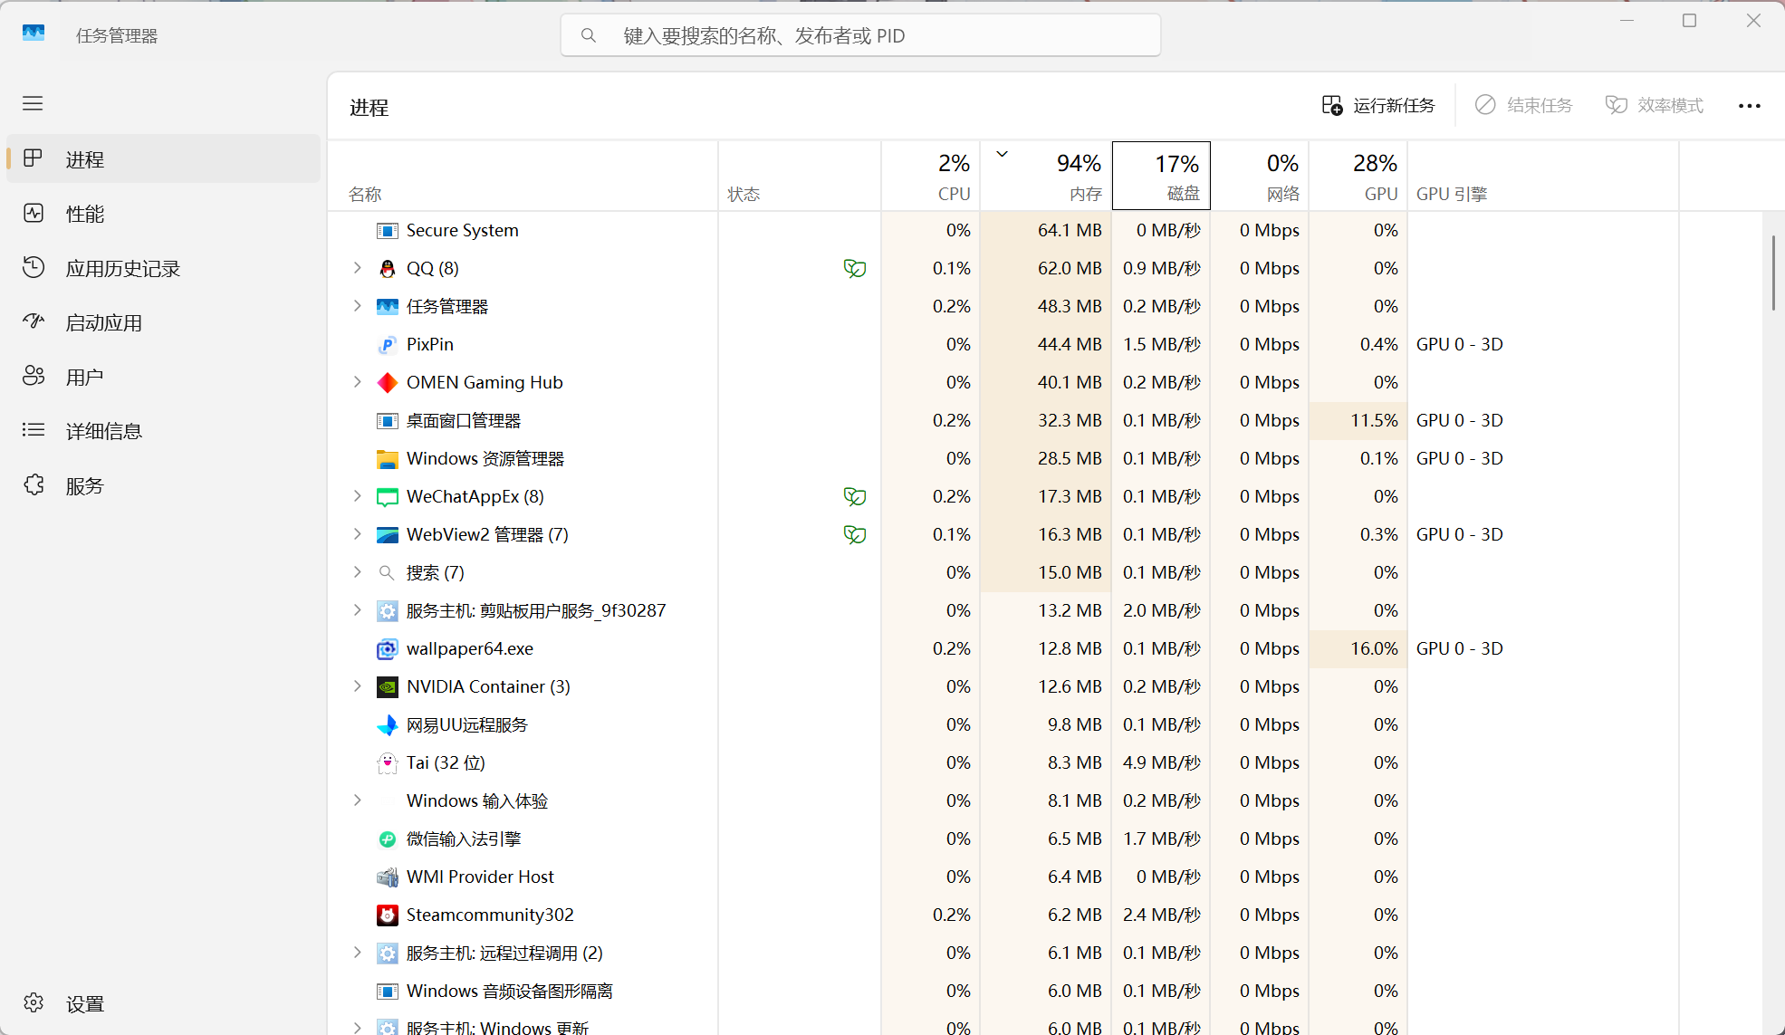
Task: Open the 应用历史记录 tab
Action: (164, 268)
